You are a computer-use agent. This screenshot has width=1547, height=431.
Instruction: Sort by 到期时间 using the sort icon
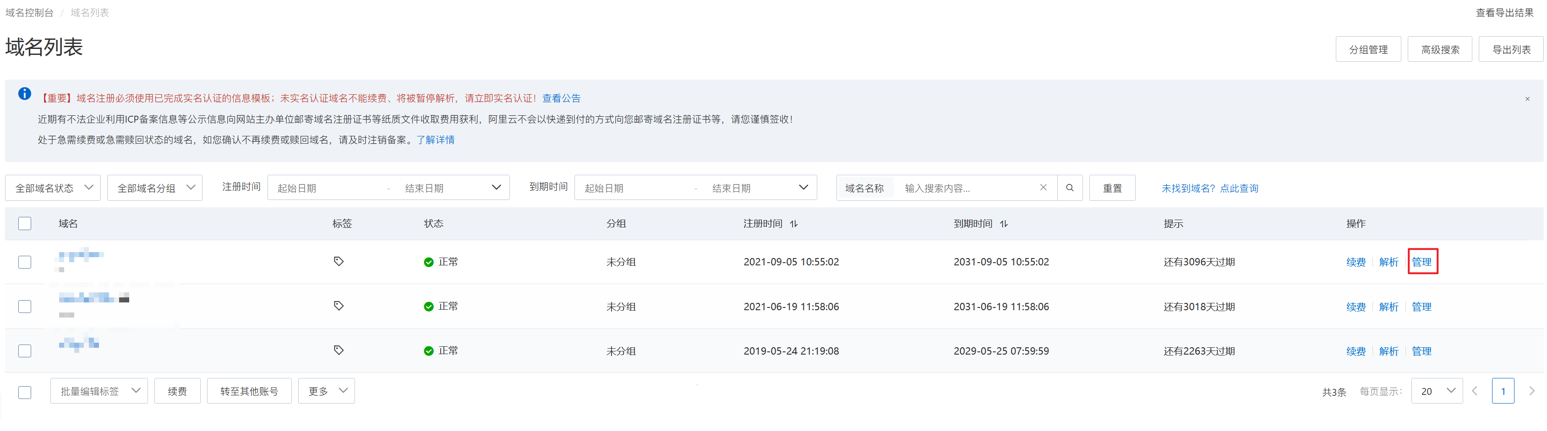1004,224
